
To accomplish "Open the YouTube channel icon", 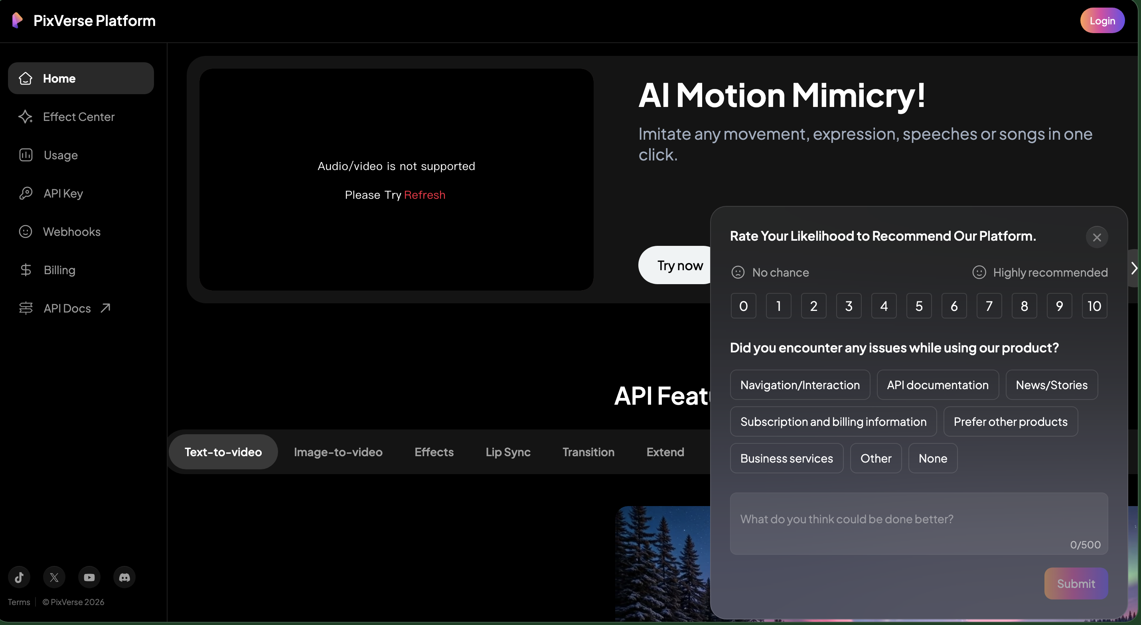I will tap(89, 577).
